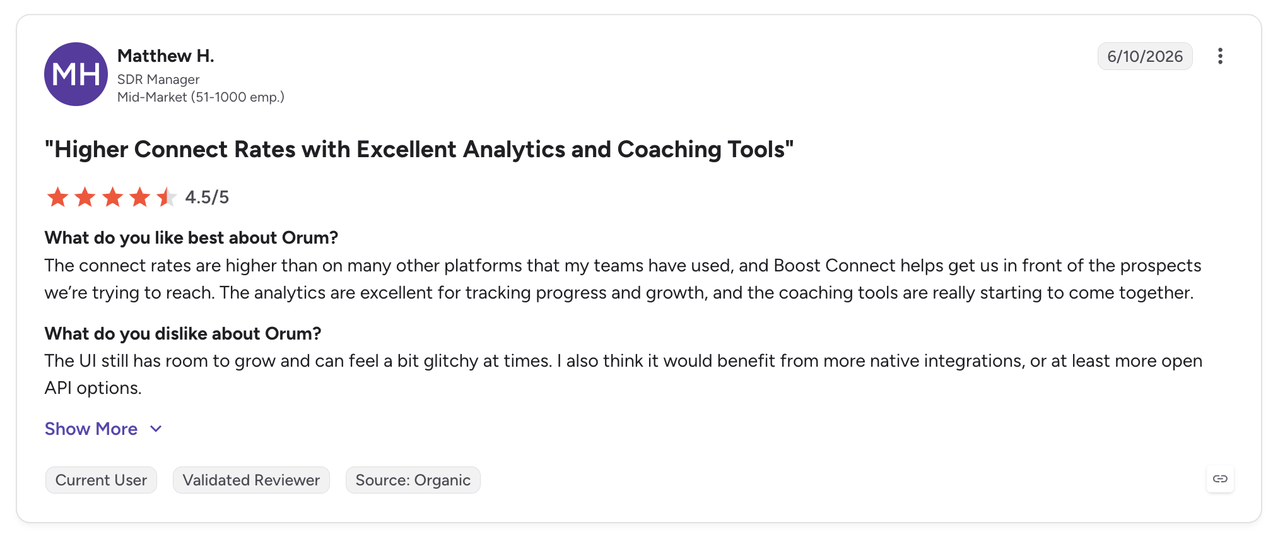Image resolution: width=1273 pixels, height=534 pixels.
Task: Click the half-filled fifth star
Action: coord(167,197)
